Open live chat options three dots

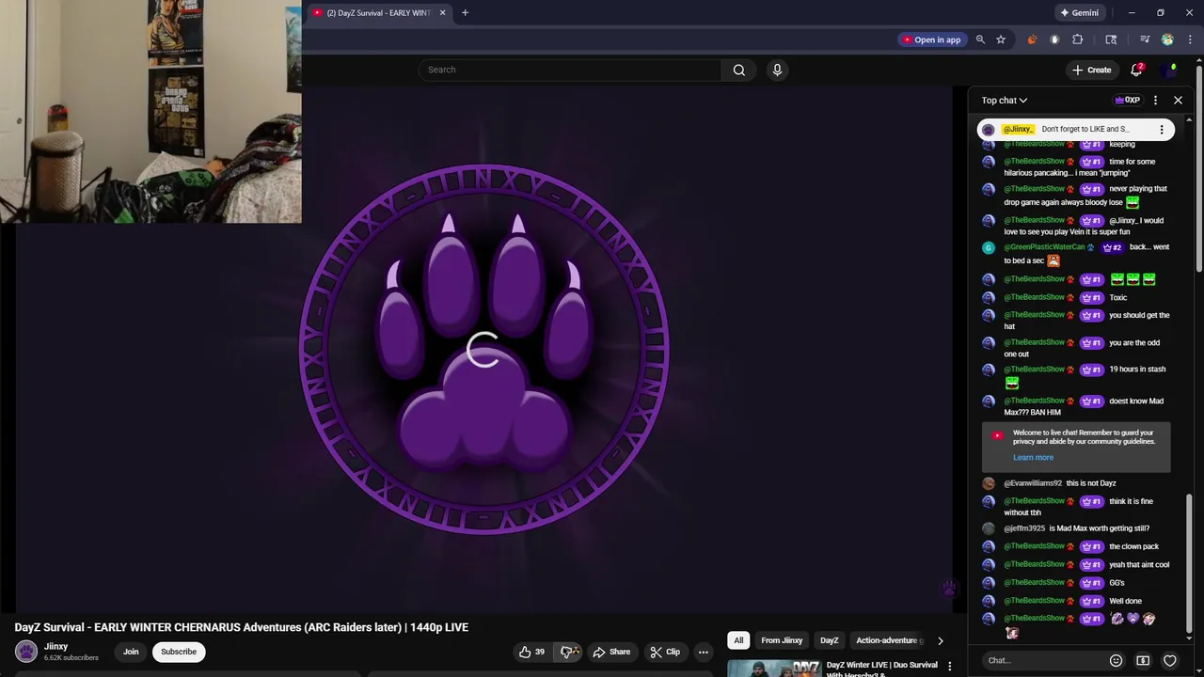(x=1156, y=100)
